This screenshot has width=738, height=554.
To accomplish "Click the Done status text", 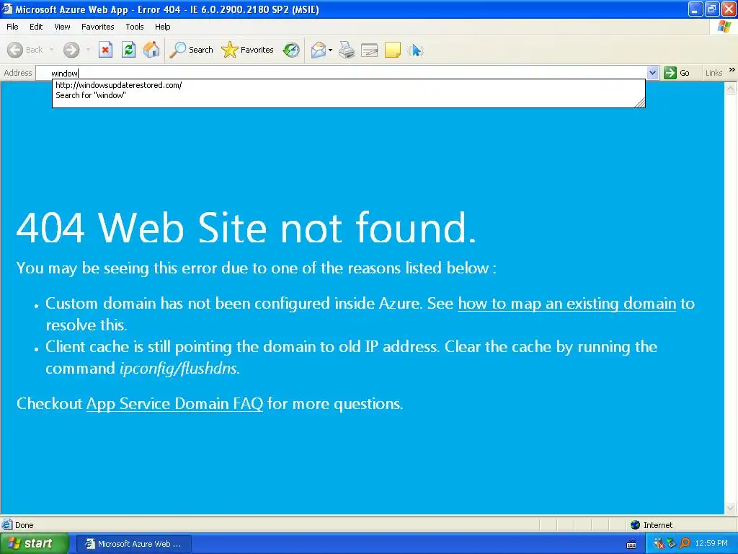I will coord(24,525).
